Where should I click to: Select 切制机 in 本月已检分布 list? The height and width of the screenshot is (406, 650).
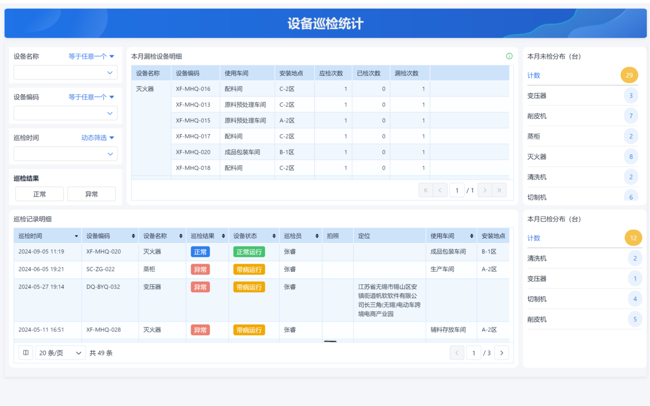coord(537,299)
